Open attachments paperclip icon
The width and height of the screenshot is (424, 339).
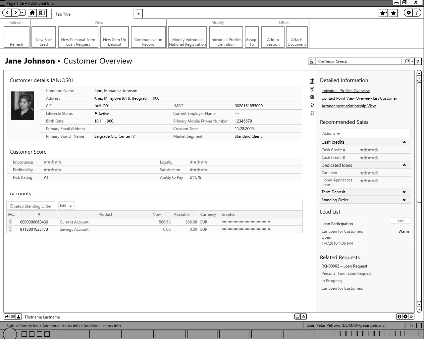click(x=312, y=81)
